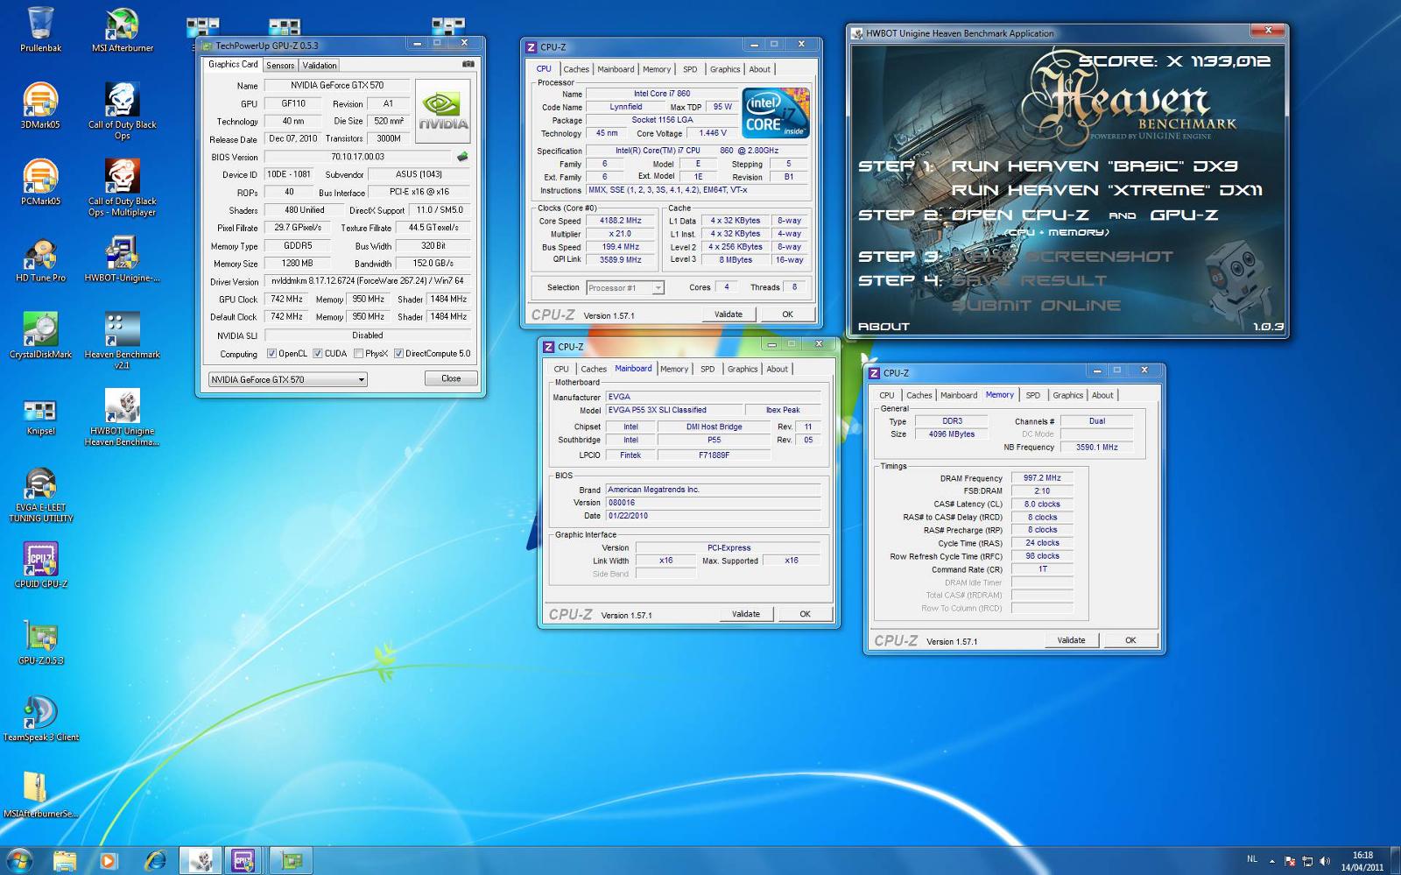Click Validate in the CPU tab CPU-Z window

click(x=728, y=314)
